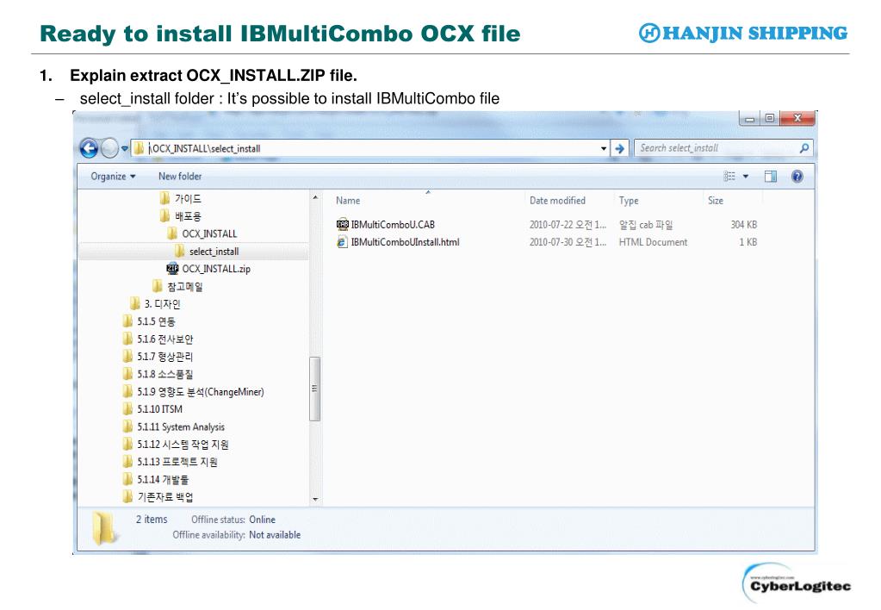Image resolution: width=881 pixels, height=610 pixels.
Task: Open the Organize menu
Action: (113, 176)
